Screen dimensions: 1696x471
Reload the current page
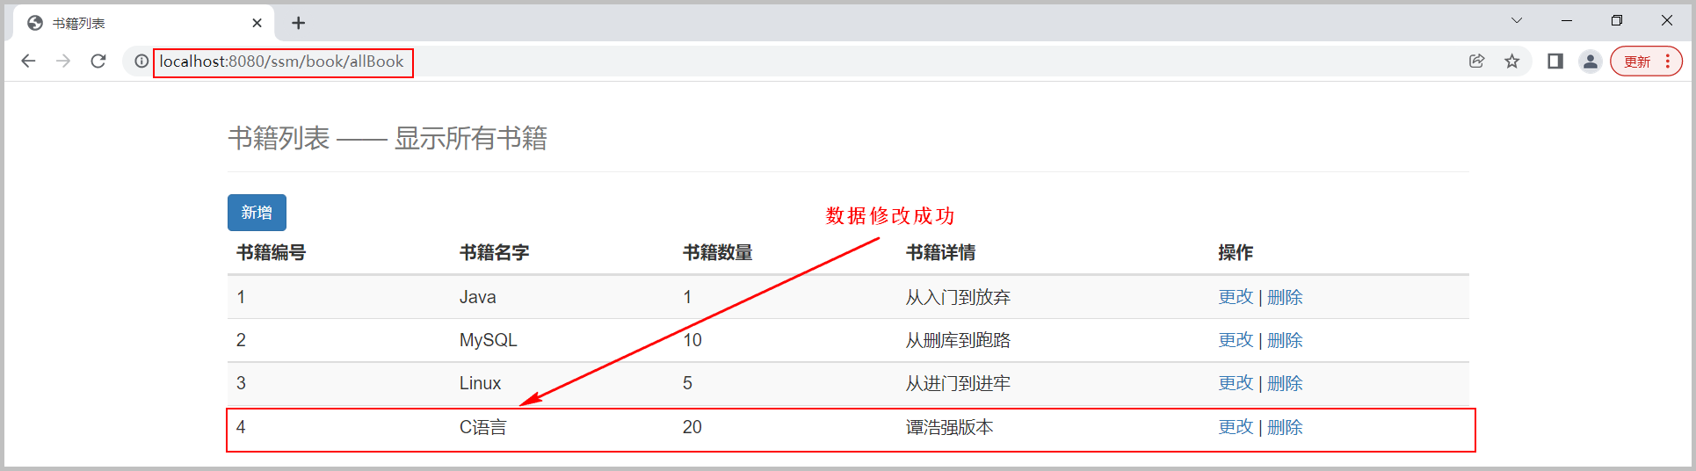pos(98,61)
